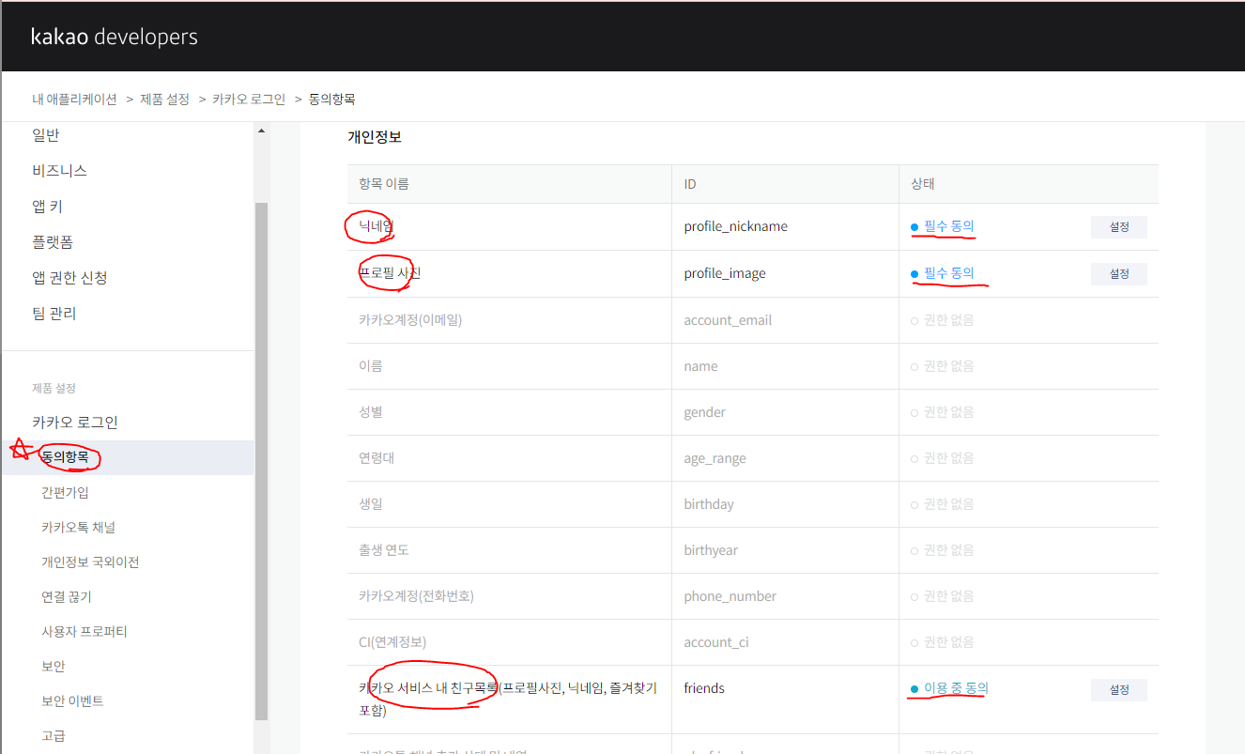The height and width of the screenshot is (754, 1245).
Task: Click the sidebar scrollbar up arrow
Action: 262,131
